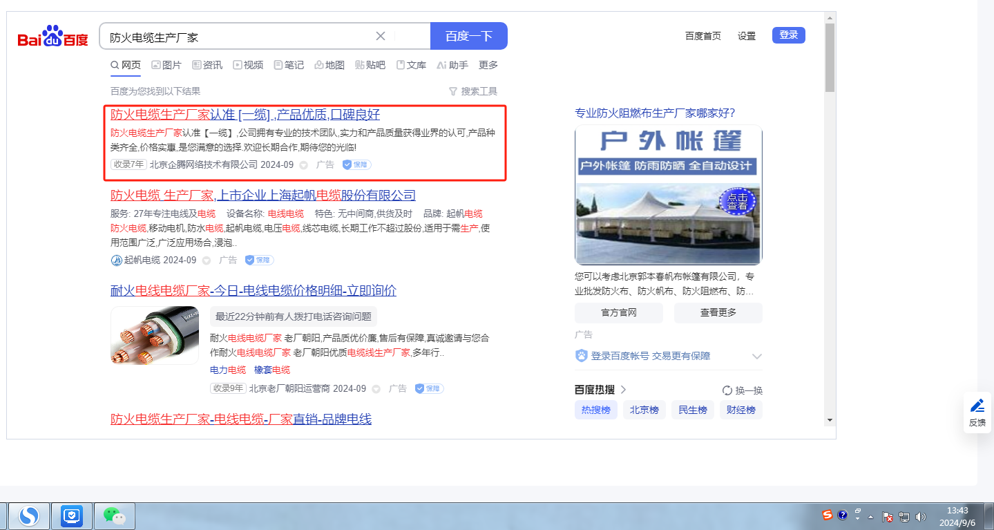
Task: Open result 上市企业上海起帆电缆股份有限公司
Action: coord(263,196)
